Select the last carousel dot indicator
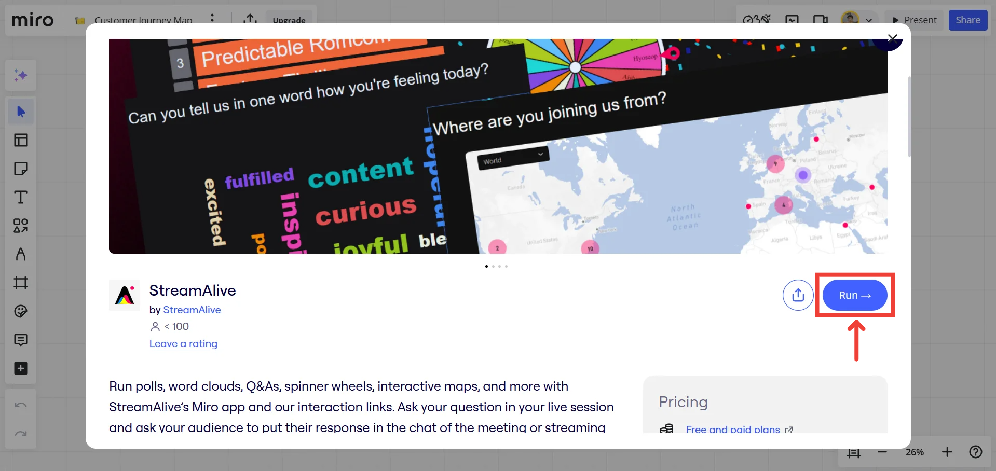The width and height of the screenshot is (996, 471). point(506,266)
